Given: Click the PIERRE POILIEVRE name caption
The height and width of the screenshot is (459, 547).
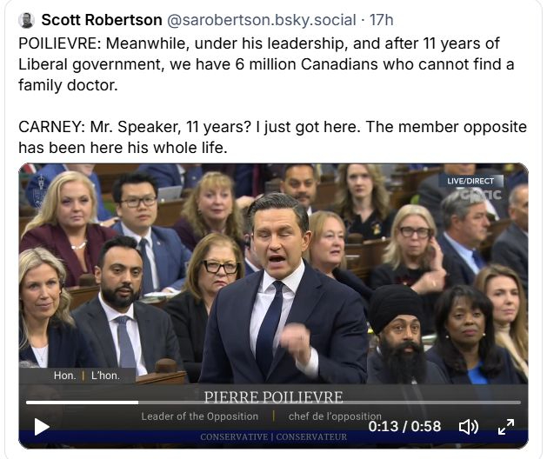Looking at the screenshot, I should coord(273,397).
